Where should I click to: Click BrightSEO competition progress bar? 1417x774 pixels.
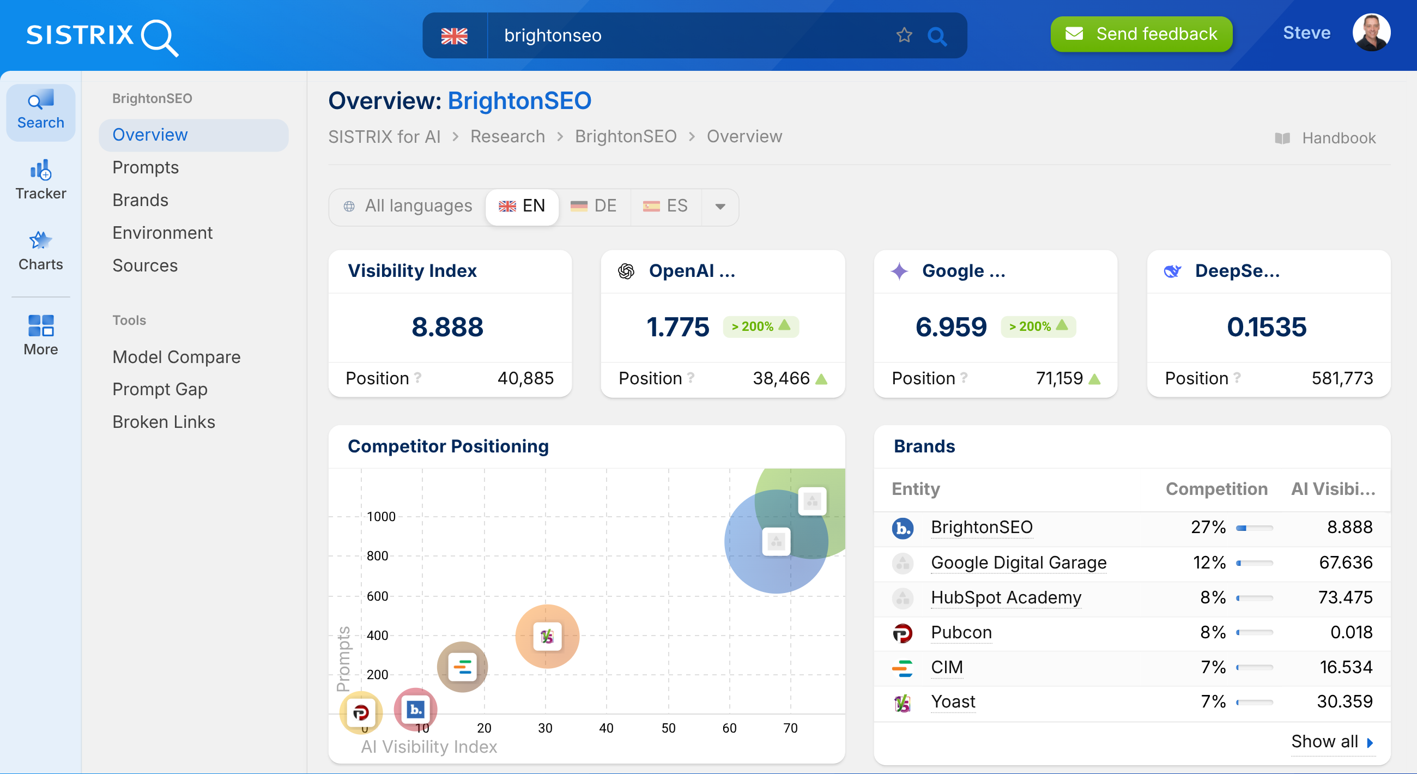1254,528
